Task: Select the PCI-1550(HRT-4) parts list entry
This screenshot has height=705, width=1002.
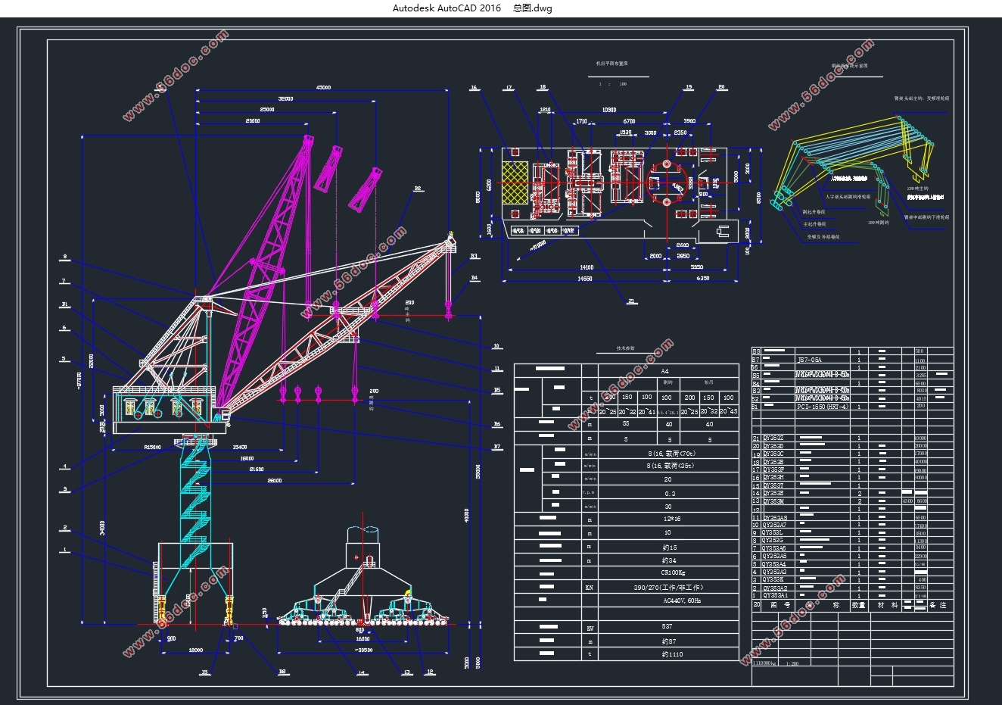Action: pos(823,407)
